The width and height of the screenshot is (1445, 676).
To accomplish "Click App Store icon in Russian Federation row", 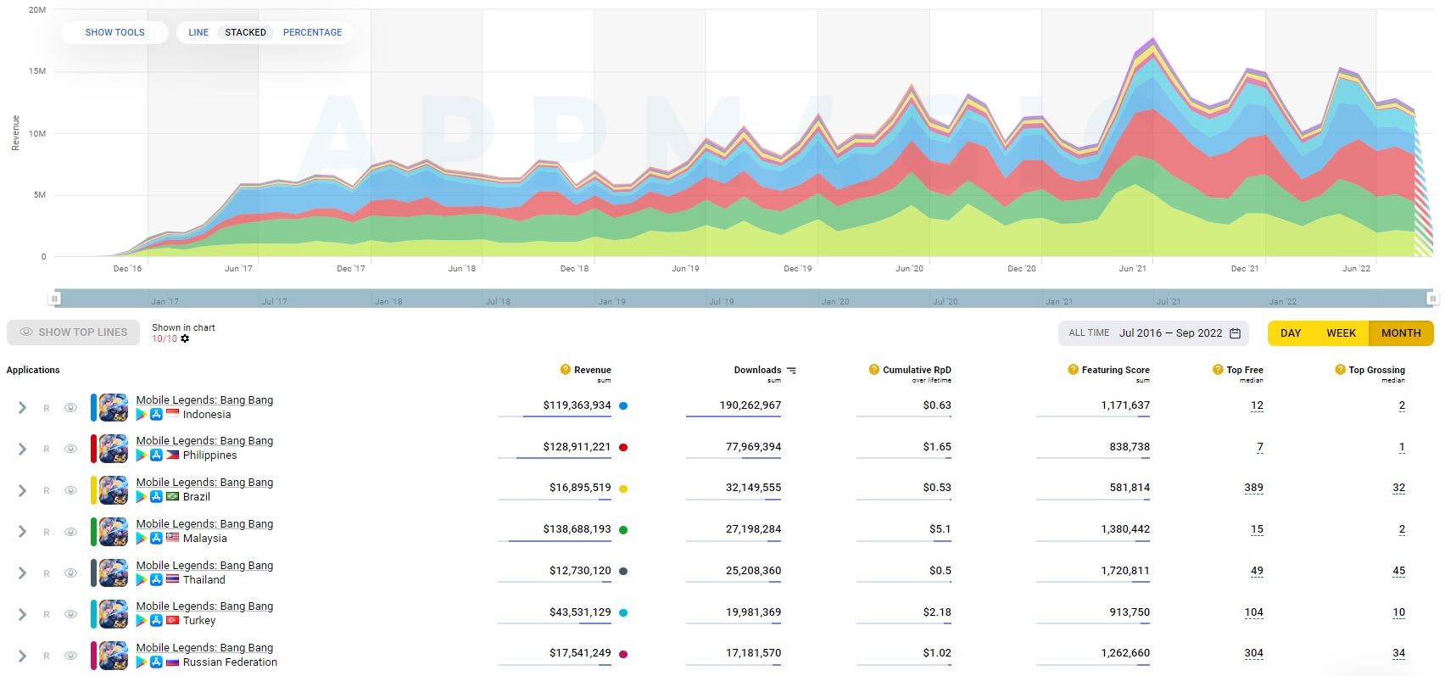I will [156, 662].
